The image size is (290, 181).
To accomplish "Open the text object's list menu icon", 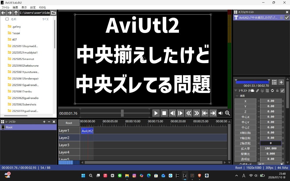I will tap(267, 90).
